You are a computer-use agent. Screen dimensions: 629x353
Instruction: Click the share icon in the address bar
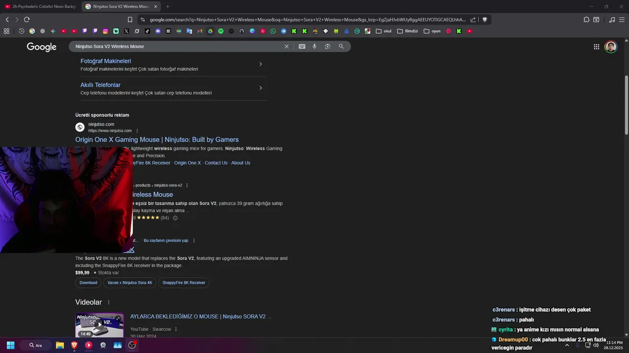tap(473, 20)
